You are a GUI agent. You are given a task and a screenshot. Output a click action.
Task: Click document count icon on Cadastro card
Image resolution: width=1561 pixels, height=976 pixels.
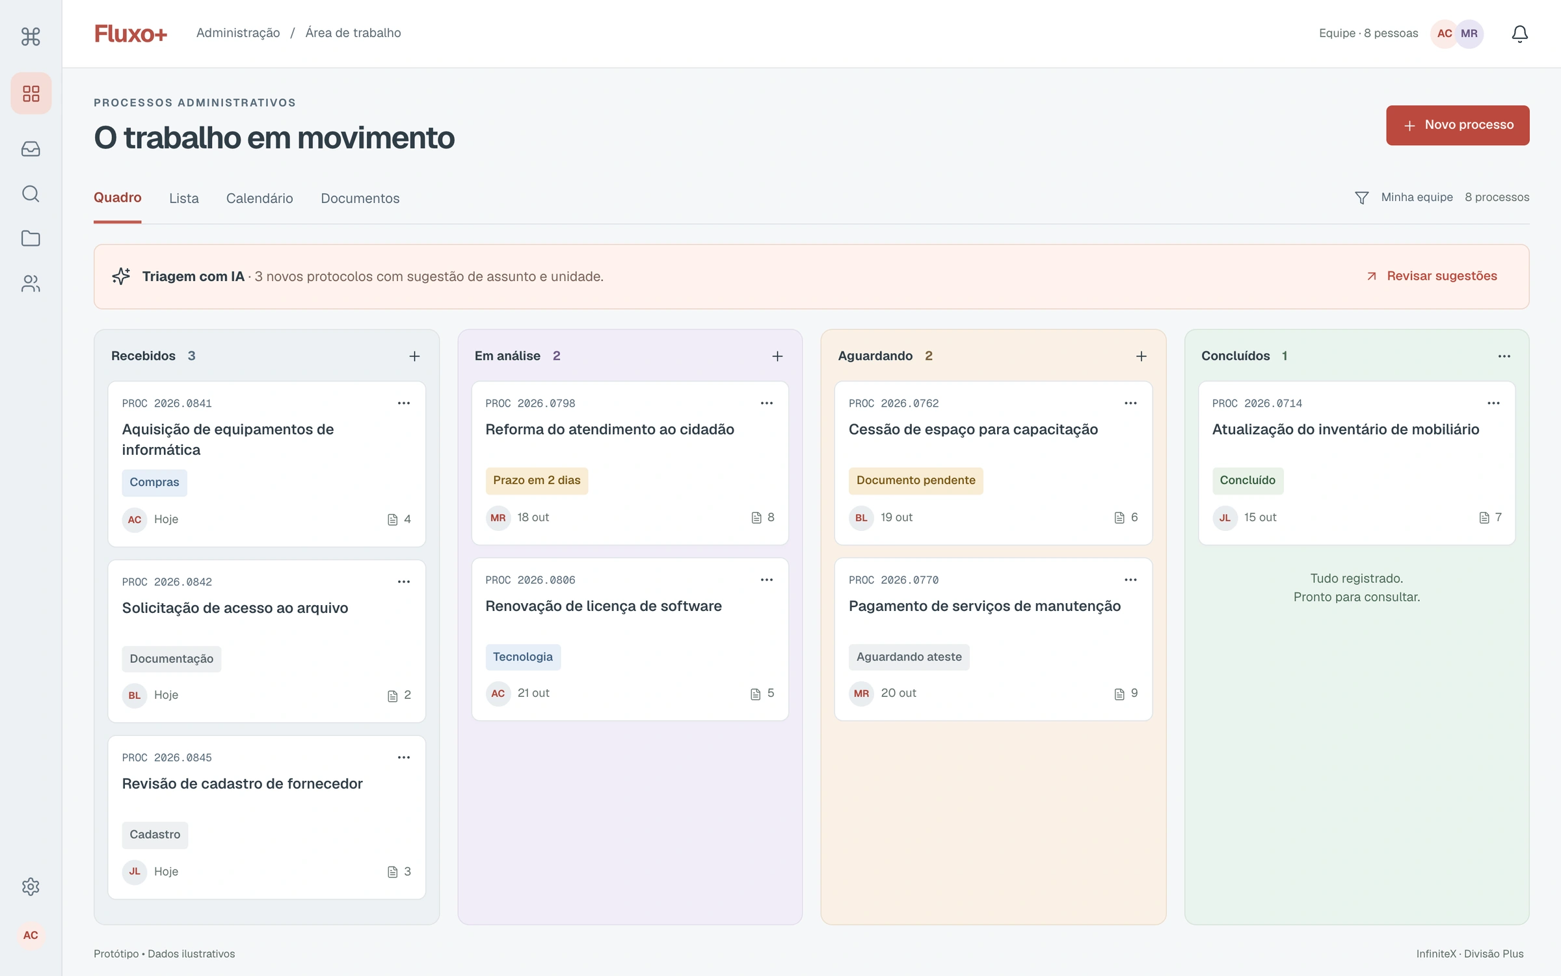393,872
